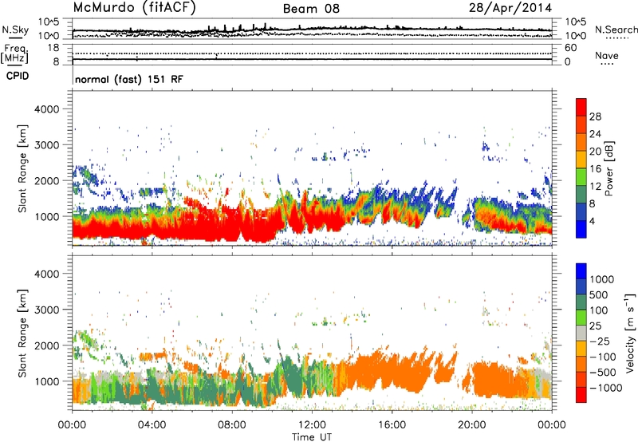Click the Beam 08 label
The image size is (638, 442).
311,9
